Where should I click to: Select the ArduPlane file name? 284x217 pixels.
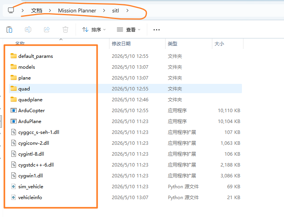[30, 122]
